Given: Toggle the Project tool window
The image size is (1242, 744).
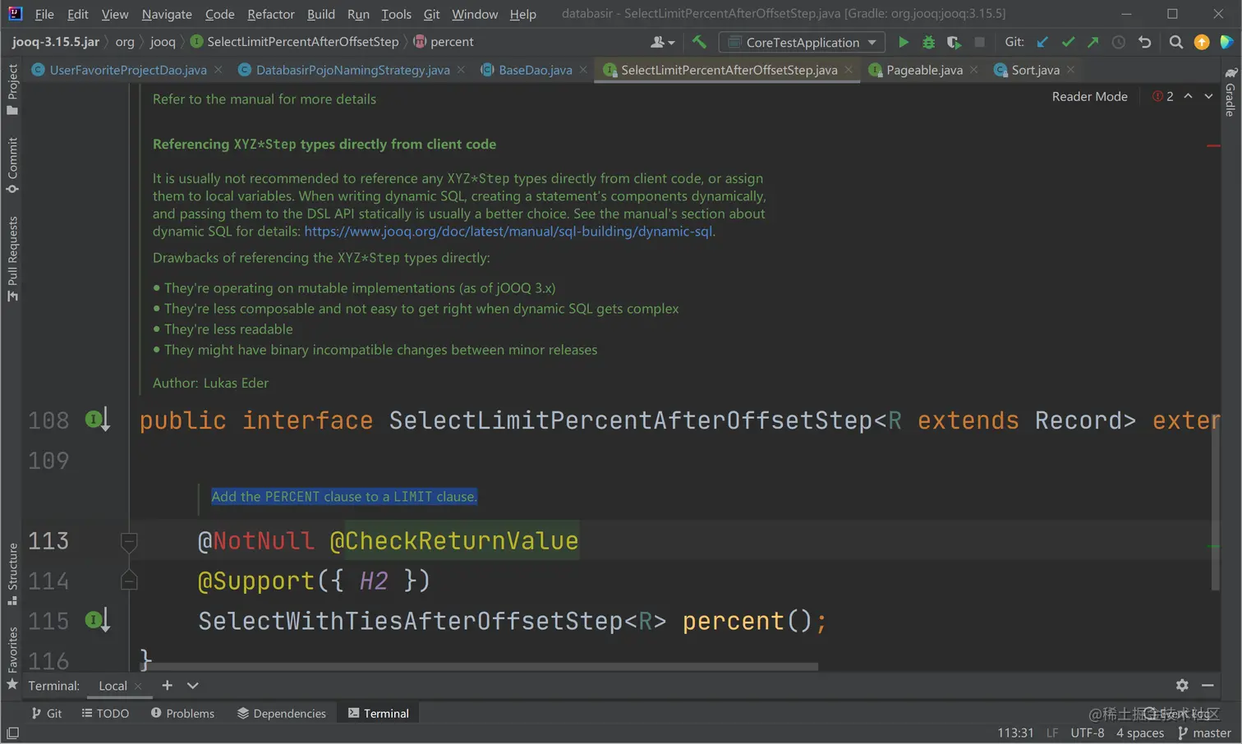Looking at the screenshot, I should click(12, 90).
